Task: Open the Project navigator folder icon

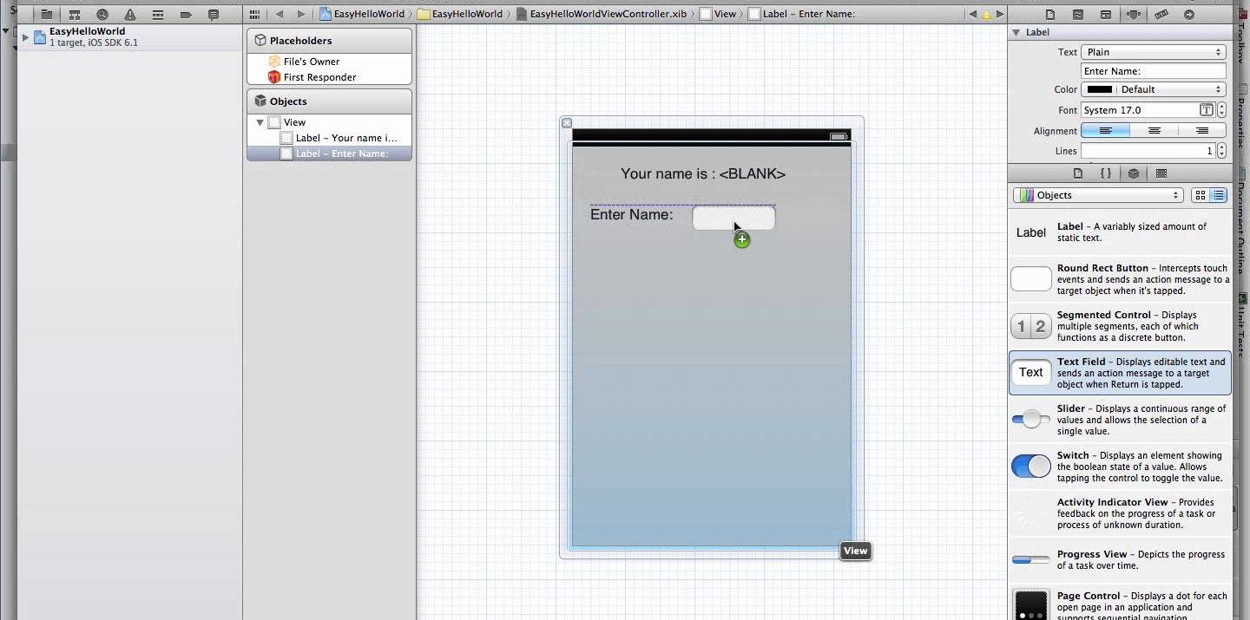Action: tap(47, 15)
